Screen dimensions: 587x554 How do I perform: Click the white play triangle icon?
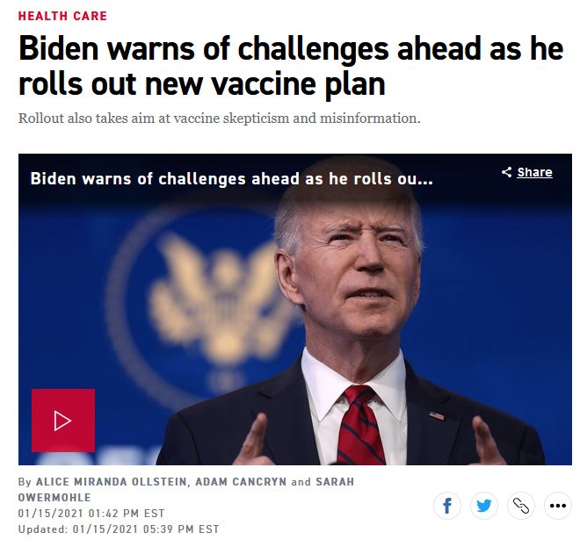tap(62, 421)
